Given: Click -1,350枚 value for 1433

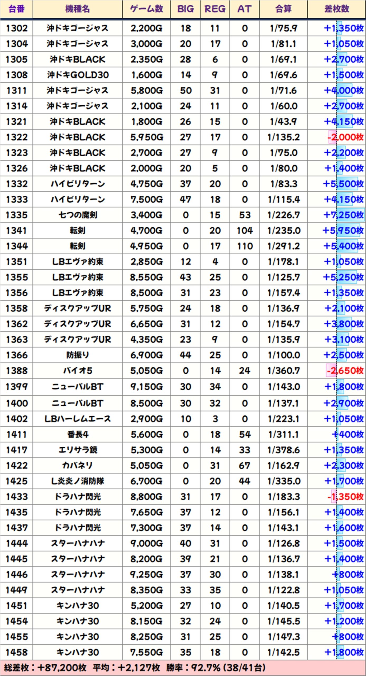Looking at the screenshot, I should coord(346,497).
